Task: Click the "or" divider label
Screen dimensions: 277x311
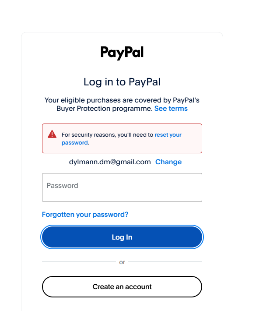Action: pyautogui.click(x=122, y=262)
